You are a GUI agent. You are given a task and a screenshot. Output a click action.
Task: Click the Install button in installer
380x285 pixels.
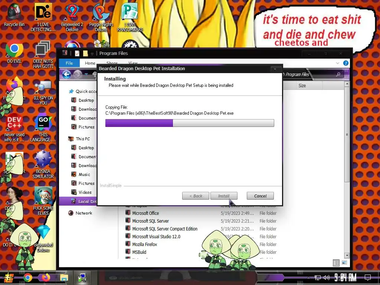pos(224,196)
